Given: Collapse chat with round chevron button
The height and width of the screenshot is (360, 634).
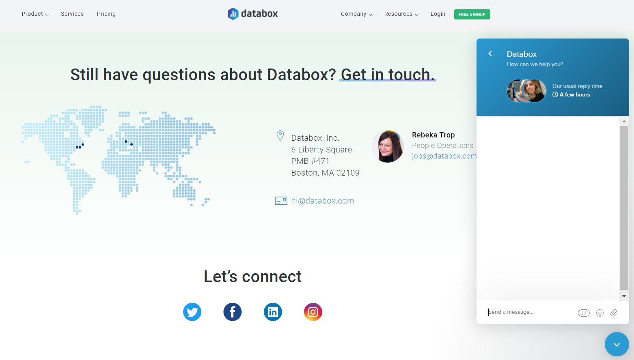Looking at the screenshot, I should (x=617, y=344).
